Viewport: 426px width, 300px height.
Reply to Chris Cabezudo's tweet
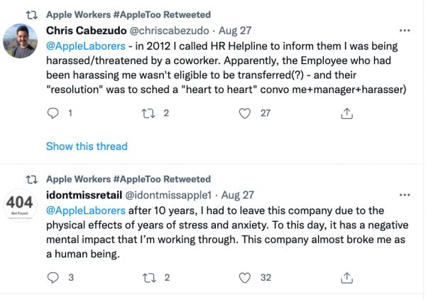pyautogui.click(x=53, y=112)
